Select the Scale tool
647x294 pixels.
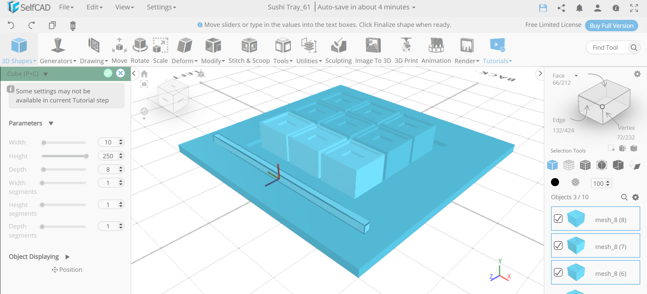tap(160, 50)
